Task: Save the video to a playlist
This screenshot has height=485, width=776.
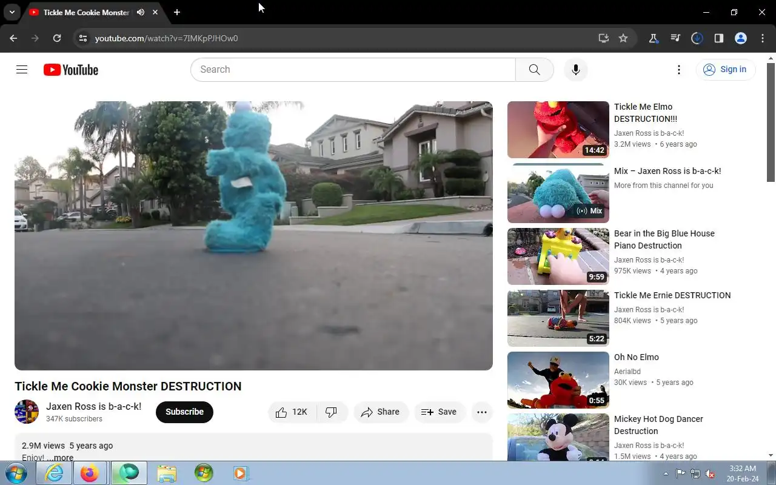Action: 440,412
